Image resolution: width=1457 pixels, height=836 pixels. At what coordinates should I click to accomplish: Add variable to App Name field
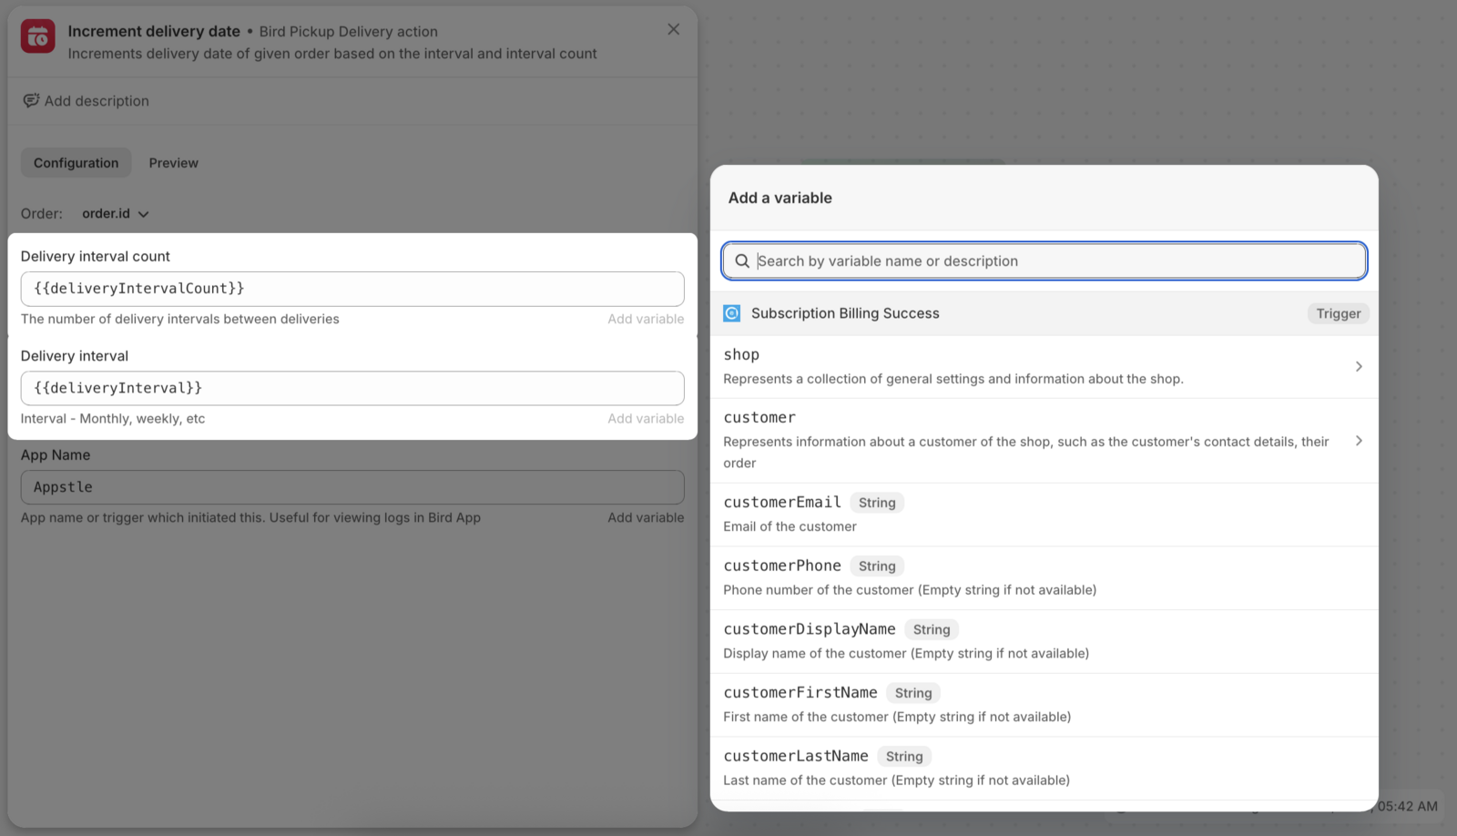[646, 517]
